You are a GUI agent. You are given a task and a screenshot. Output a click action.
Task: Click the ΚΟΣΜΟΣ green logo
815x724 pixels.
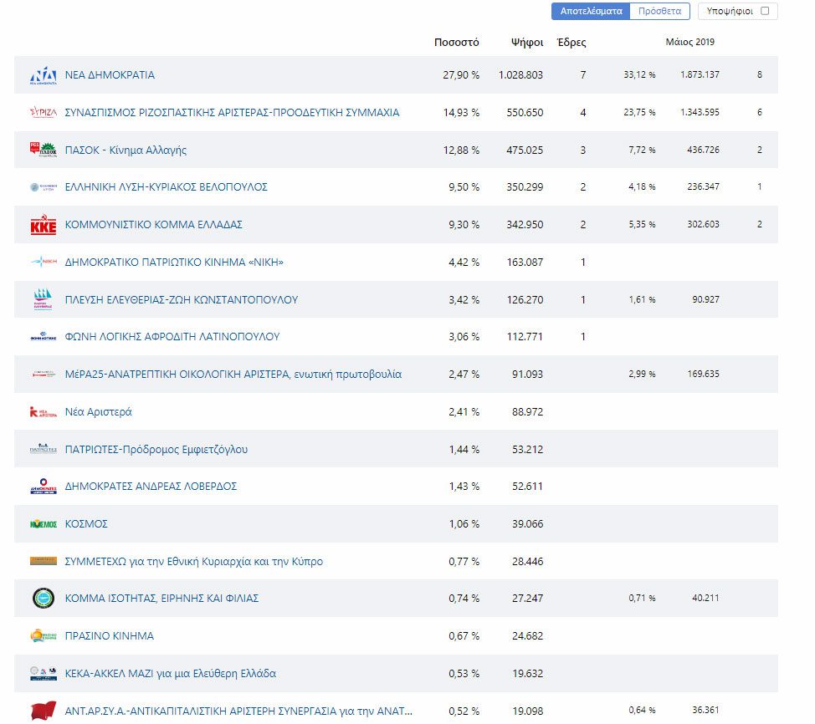[44, 524]
